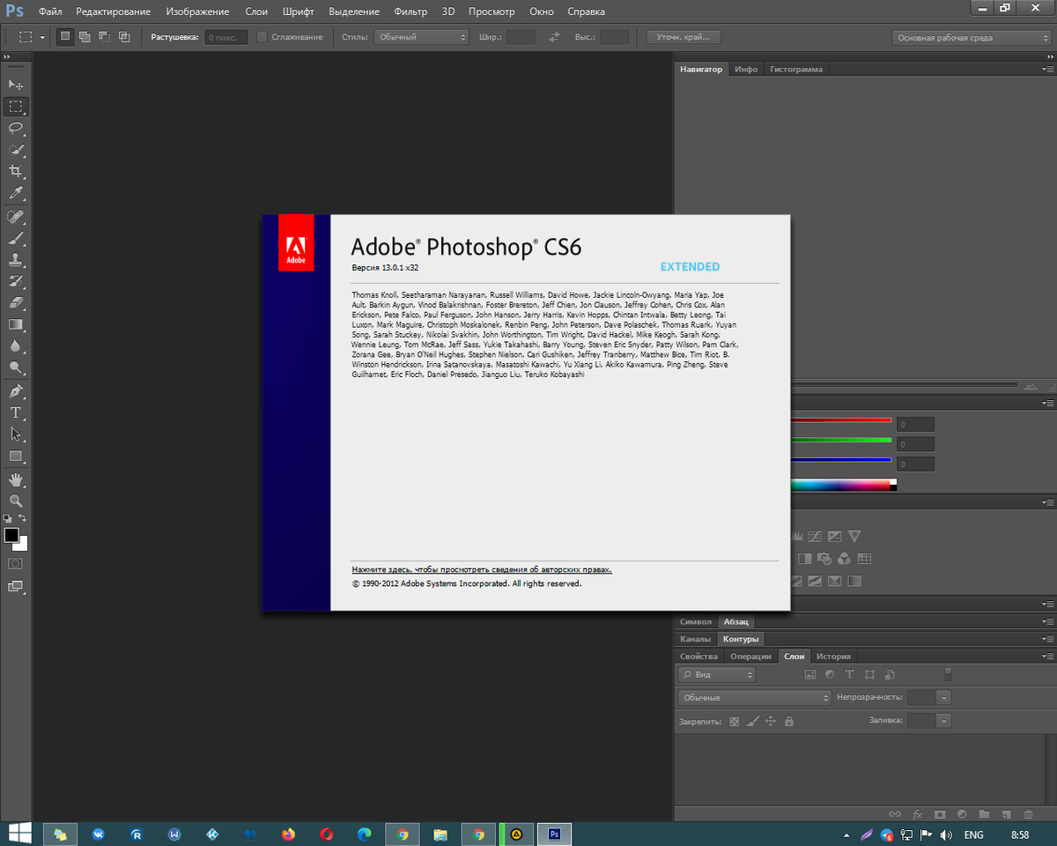Select the Hand tool
Viewport: 1057px width, 846px height.
16,479
